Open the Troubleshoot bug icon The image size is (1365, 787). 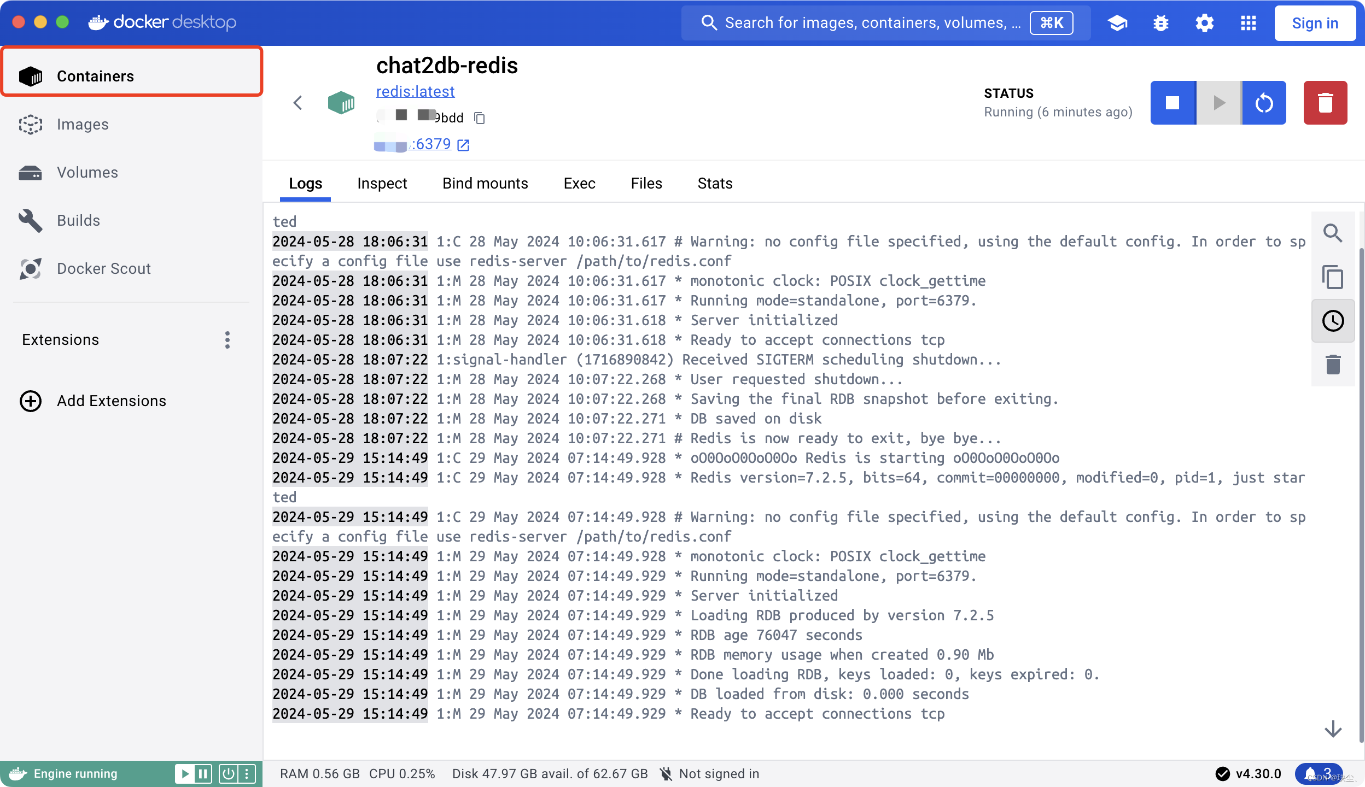[x=1161, y=22]
